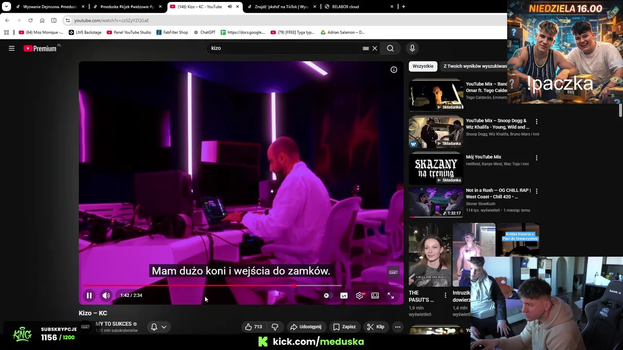The image size is (623, 350).
Task: Dislike the video
Action: (275, 327)
